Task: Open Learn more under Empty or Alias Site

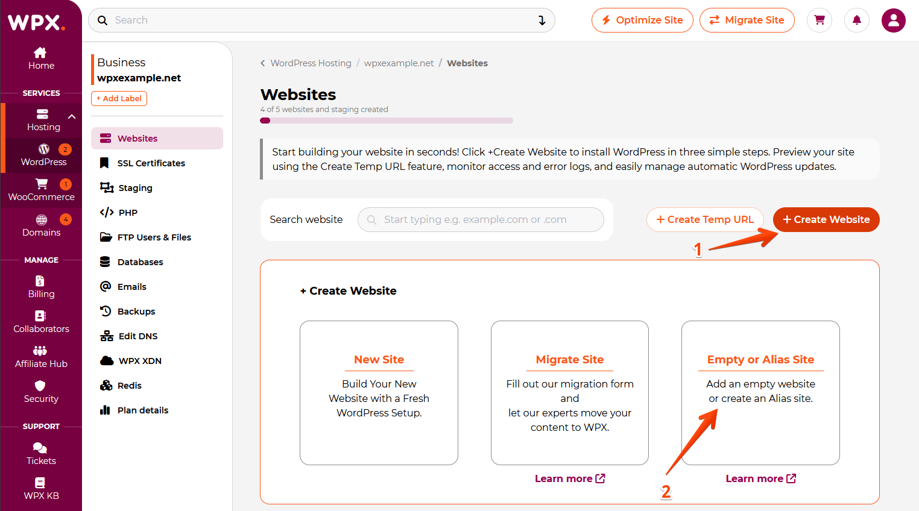Action: 760,478
